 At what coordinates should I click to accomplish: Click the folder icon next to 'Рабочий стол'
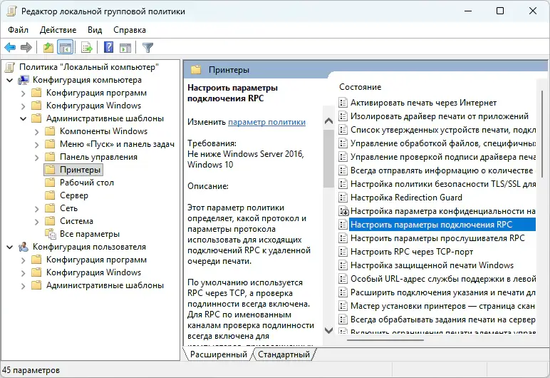click(x=50, y=183)
